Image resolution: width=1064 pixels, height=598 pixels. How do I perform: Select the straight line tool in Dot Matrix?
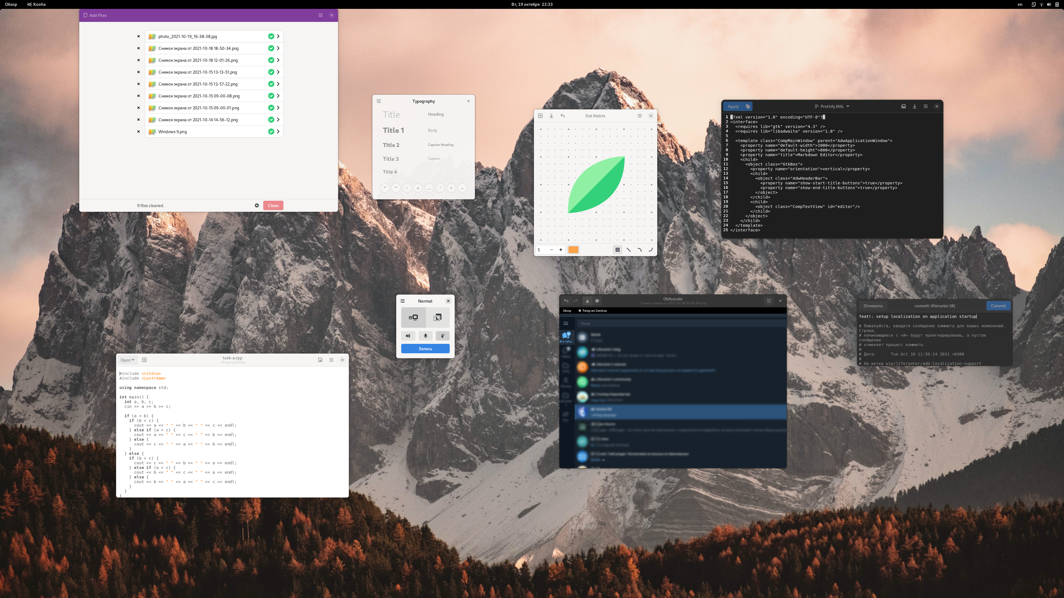pyautogui.click(x=629, y=250)
